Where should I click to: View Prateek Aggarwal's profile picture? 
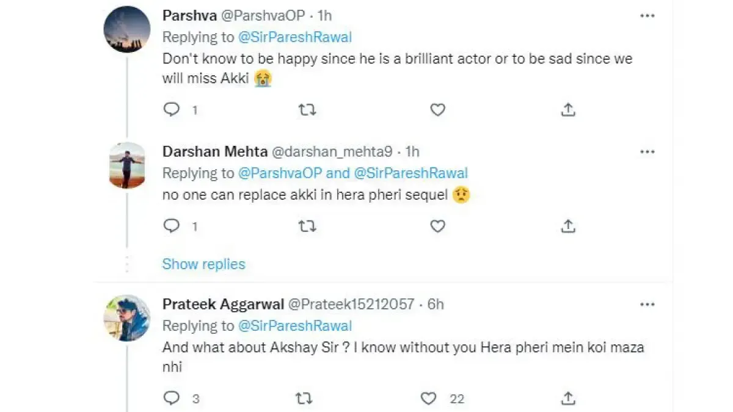point(127,318)
